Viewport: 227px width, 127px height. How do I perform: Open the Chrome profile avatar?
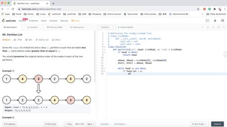click(220, 9)
